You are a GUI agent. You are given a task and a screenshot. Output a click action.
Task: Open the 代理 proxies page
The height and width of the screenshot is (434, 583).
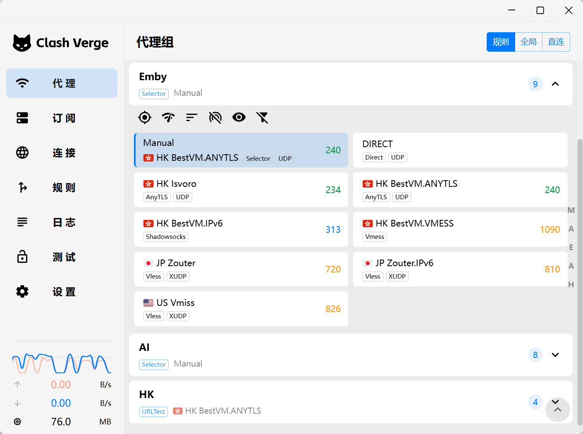[x=62, y=83]
